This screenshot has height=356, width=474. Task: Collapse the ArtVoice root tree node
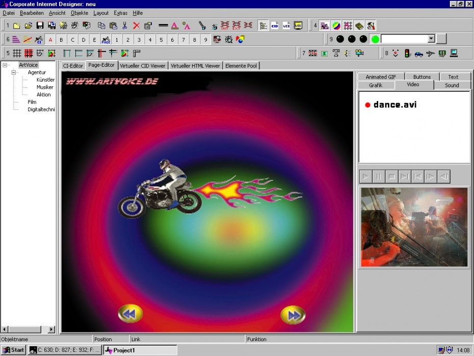pos(5,65)
